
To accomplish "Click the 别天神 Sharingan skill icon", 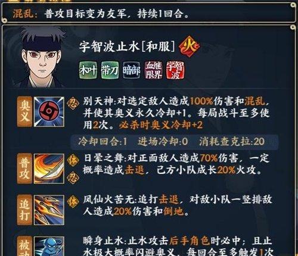I will coord(49,112).
